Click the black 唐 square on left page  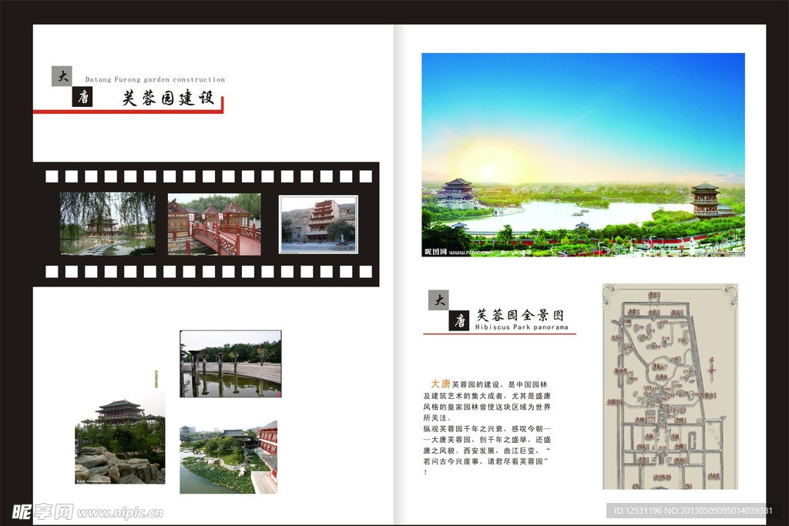[x=82, y=97]
